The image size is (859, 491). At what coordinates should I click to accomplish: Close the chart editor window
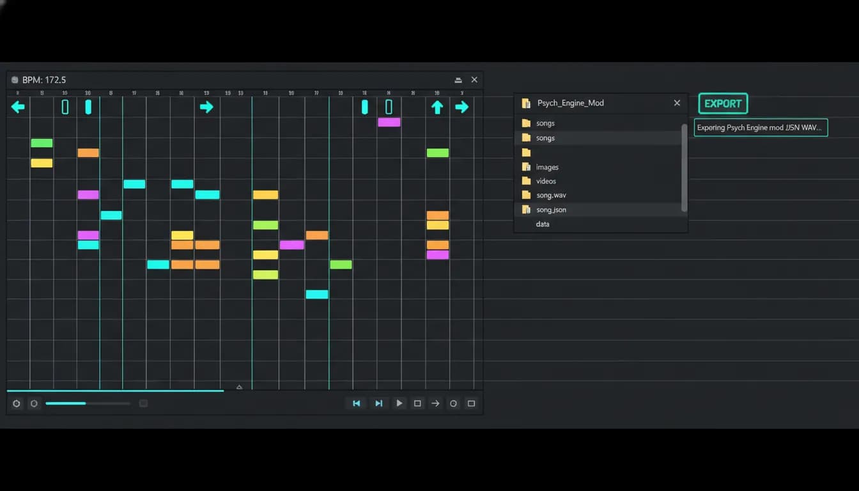(x=474, y=80)
